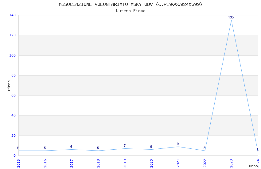261x169 pixels.
Task: Click the x-axis year label 2018
Action: tap(98, 163)
